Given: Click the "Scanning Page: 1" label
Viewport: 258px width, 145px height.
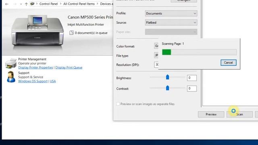Looking at the screenshot, I should pyautogui.click(x=173, y=44).
